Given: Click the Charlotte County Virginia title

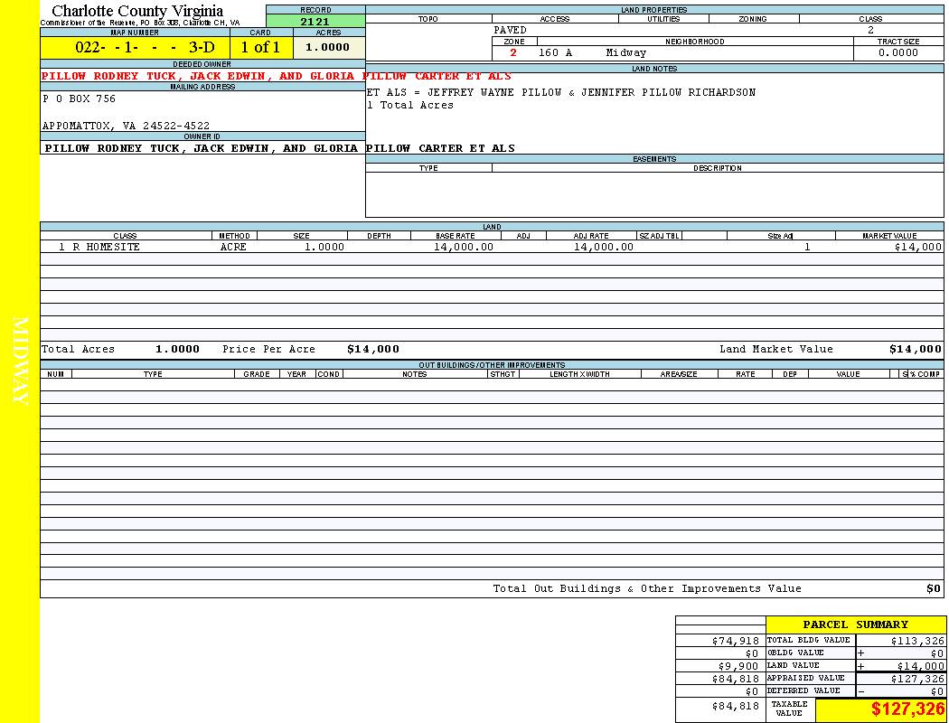Looking at the screenshot, I should point(137,11).
